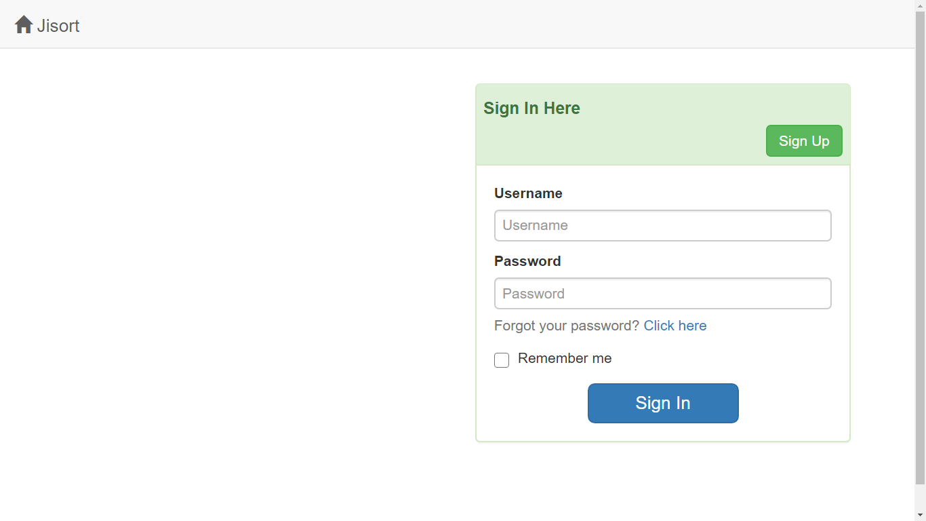Screen dimensions: 926x521
Task: Click the Password label above the field
Action: coord(527,261)
